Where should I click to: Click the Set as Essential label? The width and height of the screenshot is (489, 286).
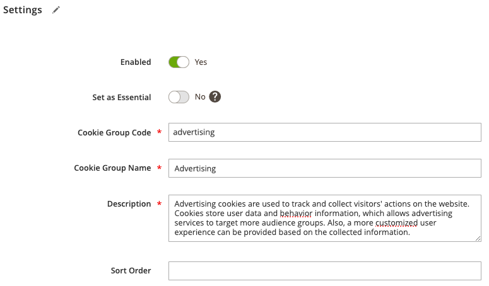tap(122, 98)
